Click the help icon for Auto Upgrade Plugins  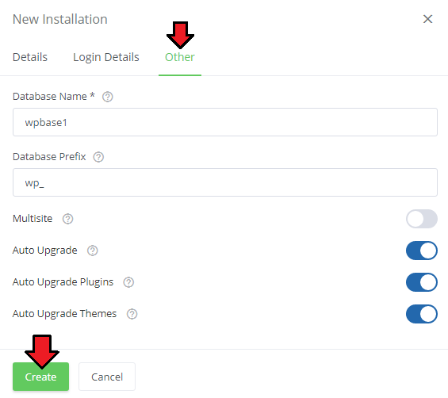[x=128, y=282]
